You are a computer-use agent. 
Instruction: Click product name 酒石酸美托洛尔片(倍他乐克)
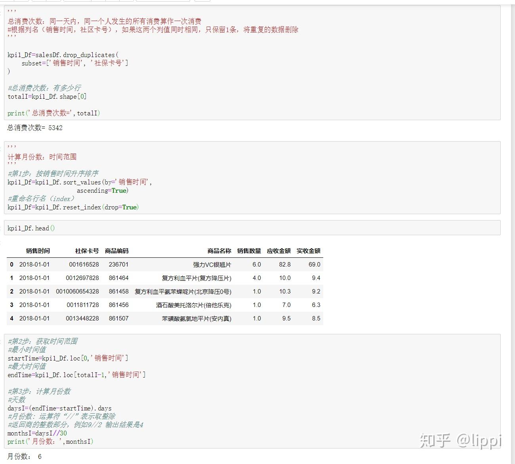click(194, 305)
